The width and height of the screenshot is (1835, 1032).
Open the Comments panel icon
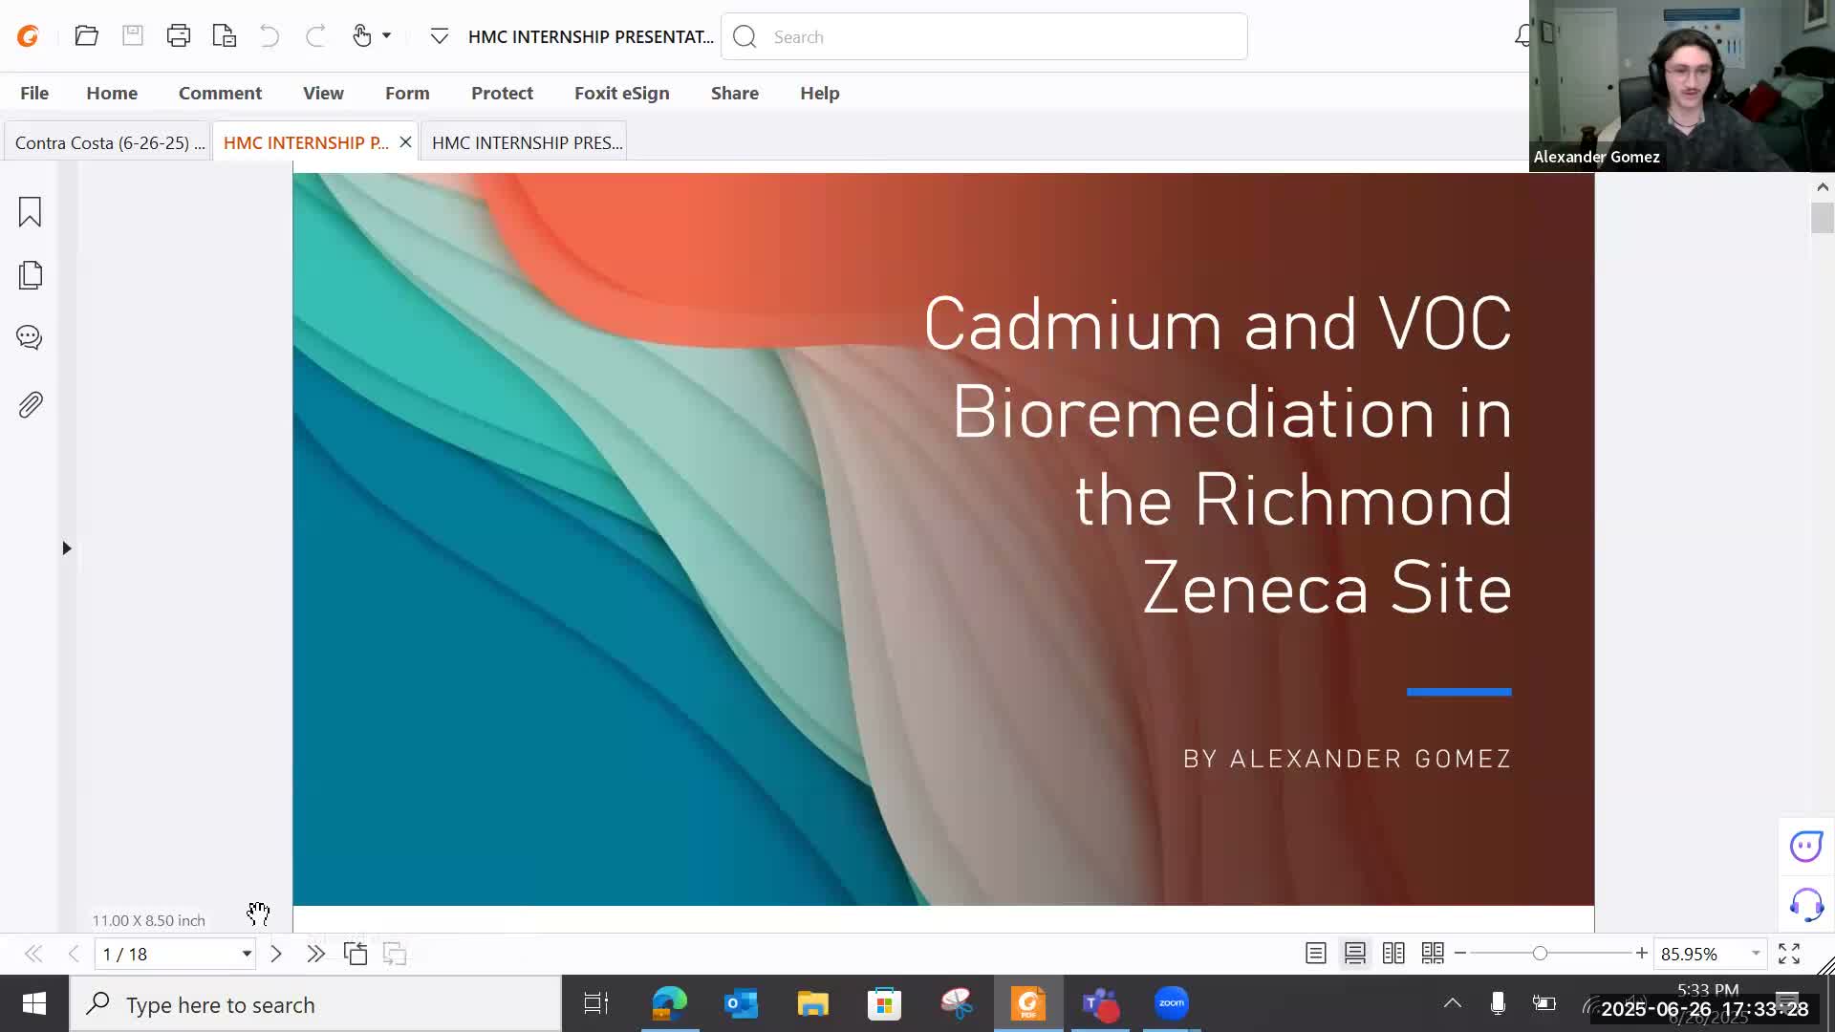[30, 337]
